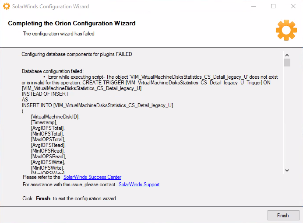Minimize the Configuration Wizard window
303x223 pixels.
tap(254, 7)
